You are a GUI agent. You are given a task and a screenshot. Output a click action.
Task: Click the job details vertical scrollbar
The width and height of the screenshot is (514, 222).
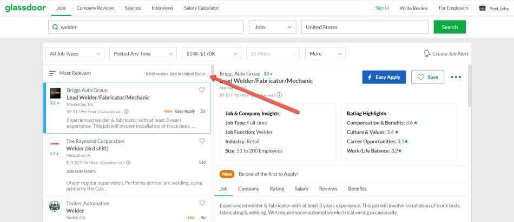click(x=470, y=87)
